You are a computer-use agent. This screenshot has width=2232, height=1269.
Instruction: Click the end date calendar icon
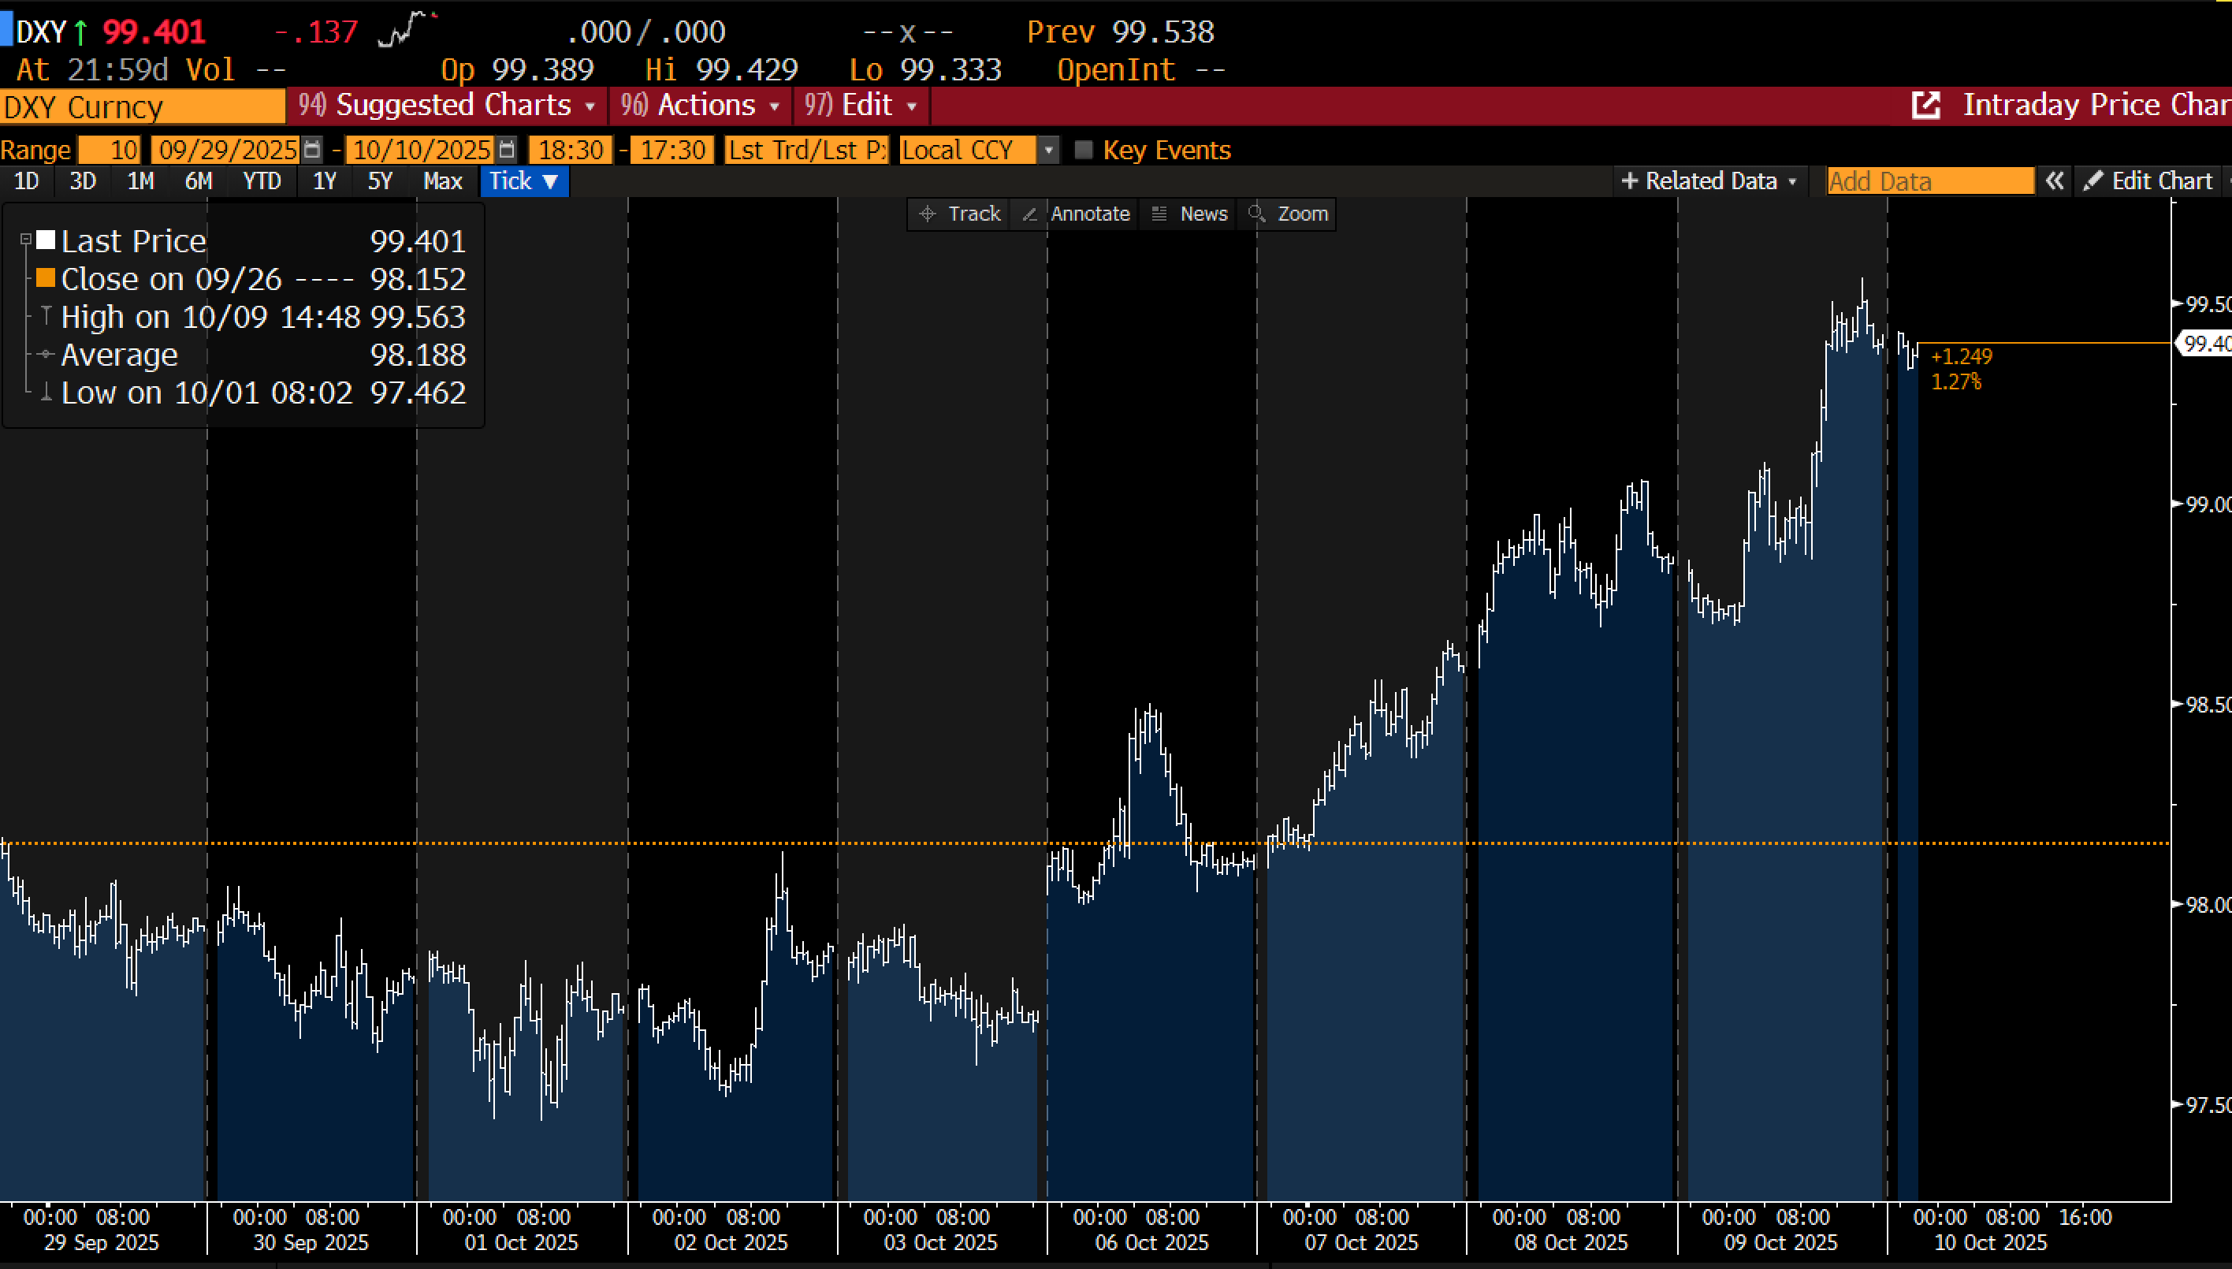point(506,150)
